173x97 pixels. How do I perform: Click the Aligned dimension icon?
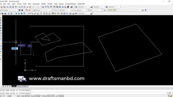(32, 13)
